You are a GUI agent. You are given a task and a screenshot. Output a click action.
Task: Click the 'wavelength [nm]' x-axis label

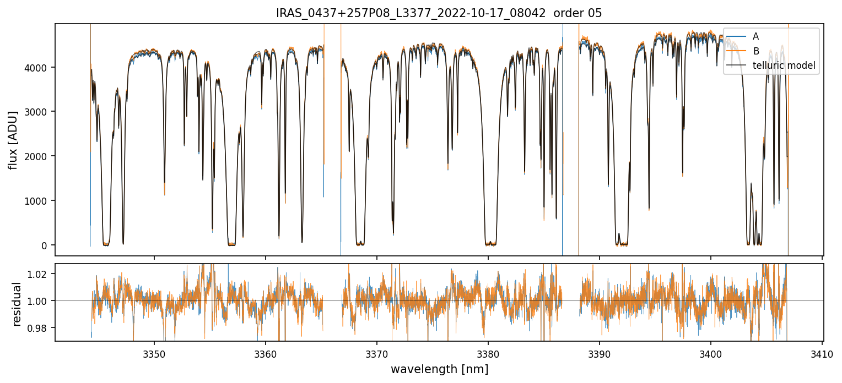[x=439, y=369]
